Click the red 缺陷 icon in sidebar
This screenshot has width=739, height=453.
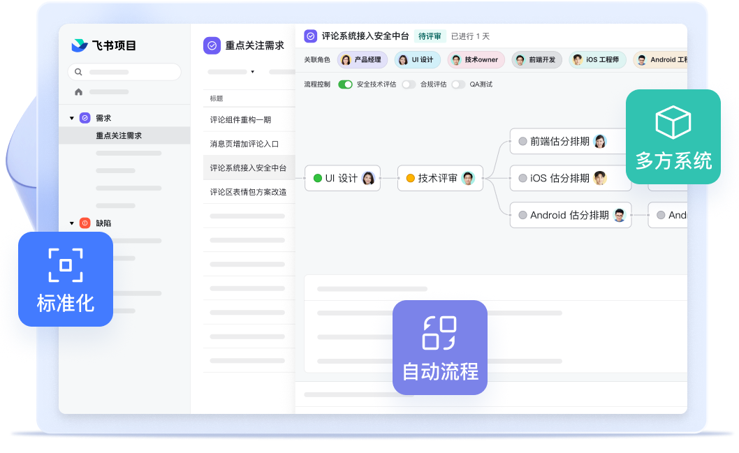(x=85, y=223)
